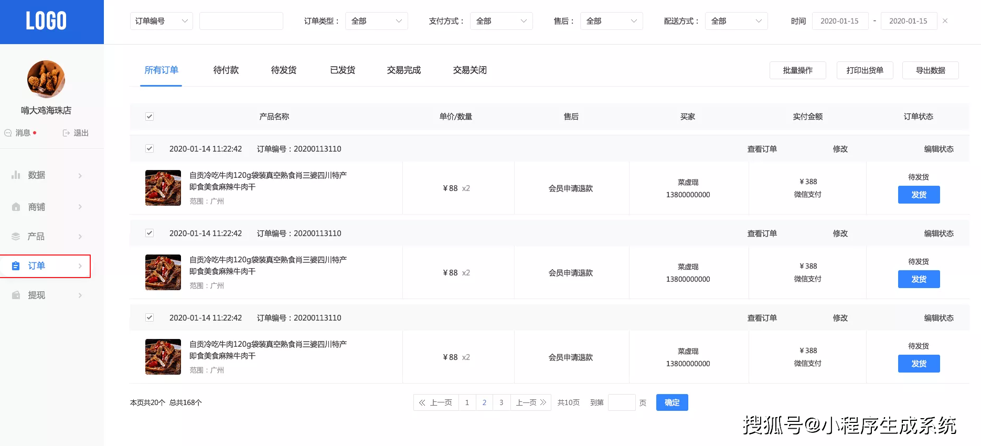Click 编辑状态 on the third order
The height and width of the screenshot is (446, 981).
click(939, 318)
